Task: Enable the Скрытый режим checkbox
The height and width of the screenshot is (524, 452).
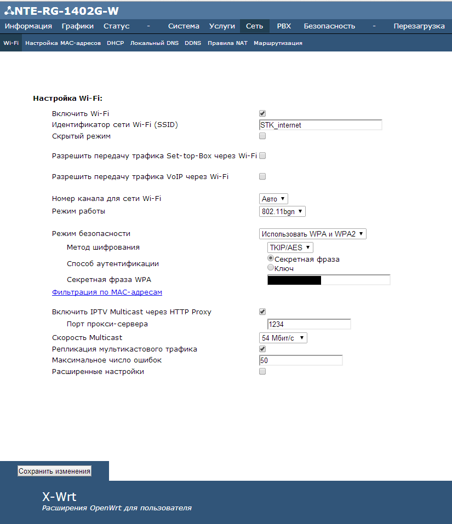Action: pos(262,136)
